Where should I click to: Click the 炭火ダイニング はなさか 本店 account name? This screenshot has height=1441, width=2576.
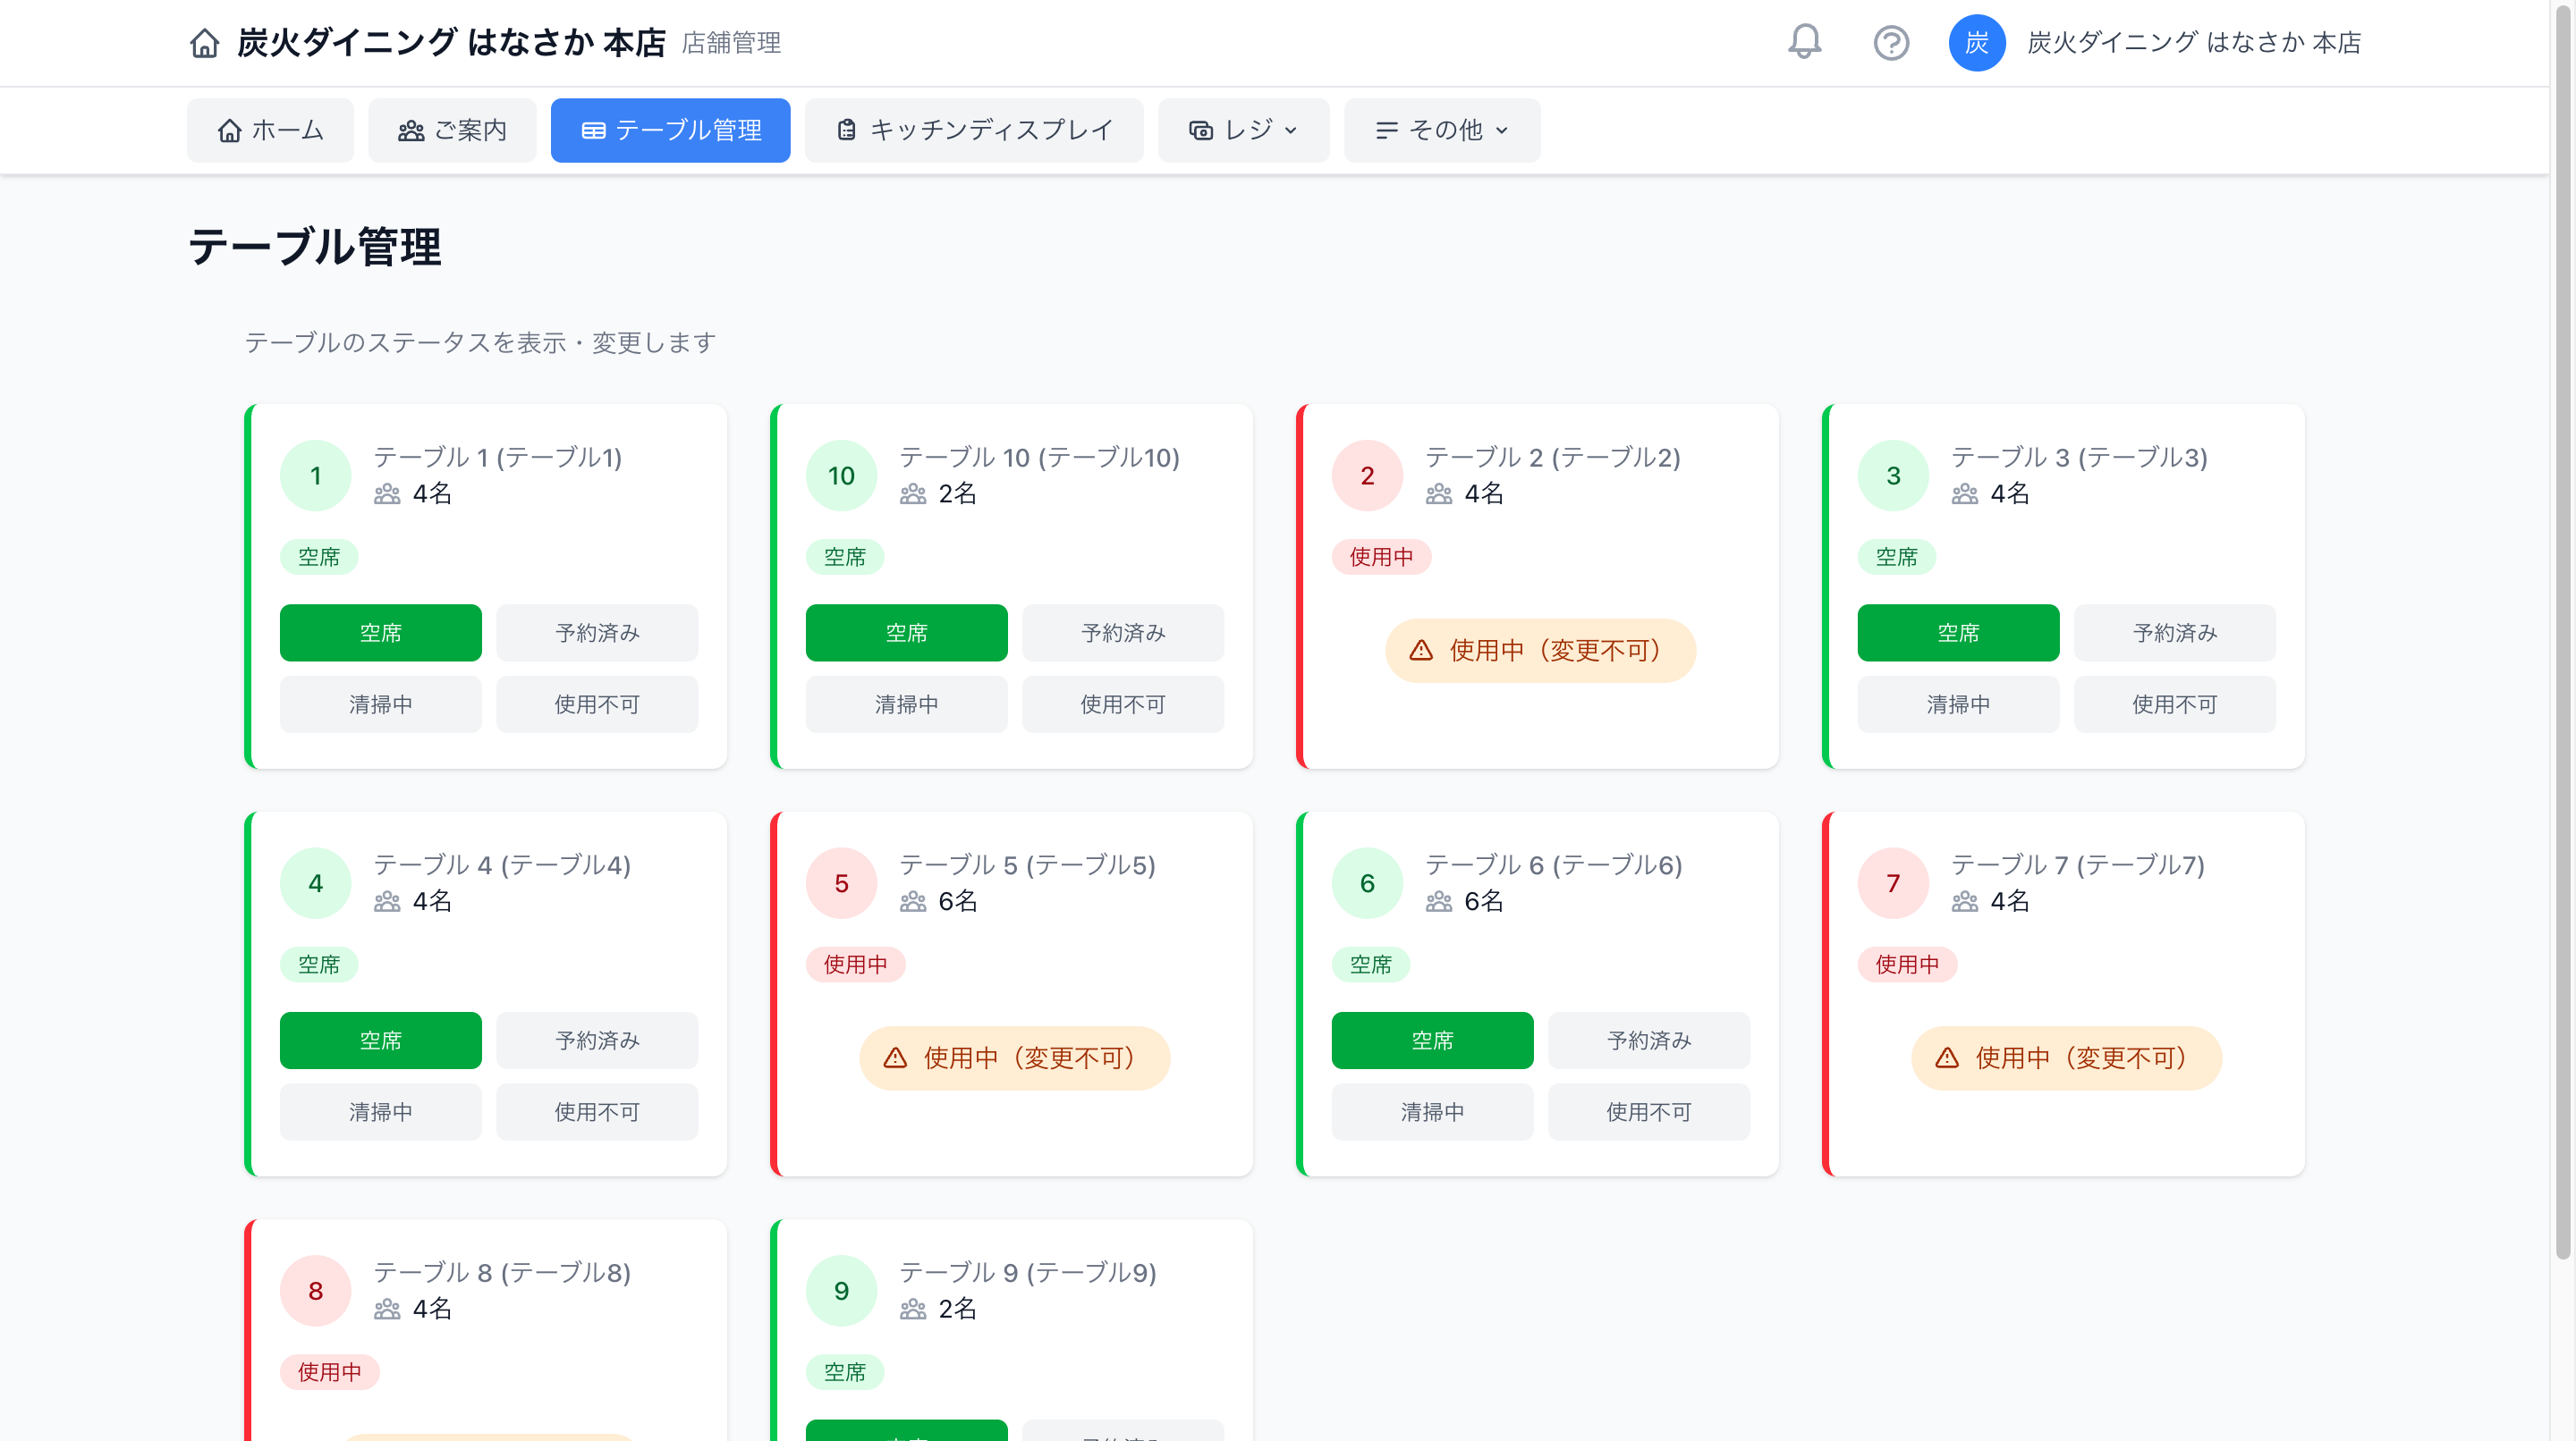click(x=2194, y=43)
